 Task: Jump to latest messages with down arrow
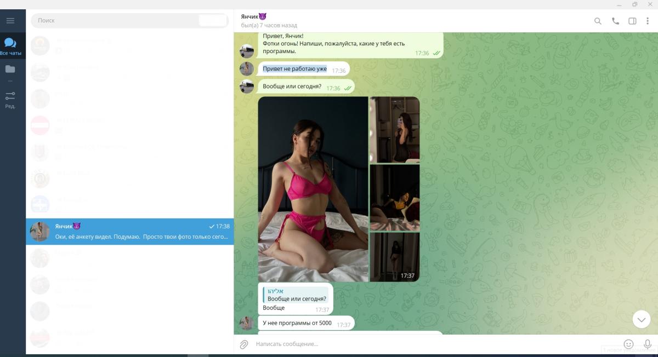(x=641, y=319)
